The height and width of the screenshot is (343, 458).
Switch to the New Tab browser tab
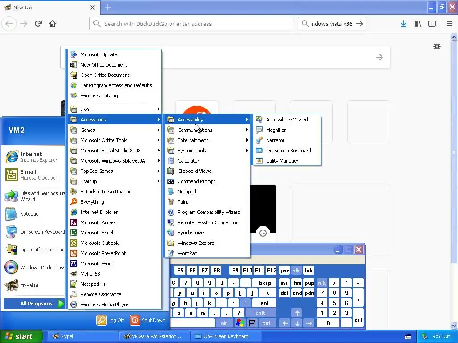point(50,8)
